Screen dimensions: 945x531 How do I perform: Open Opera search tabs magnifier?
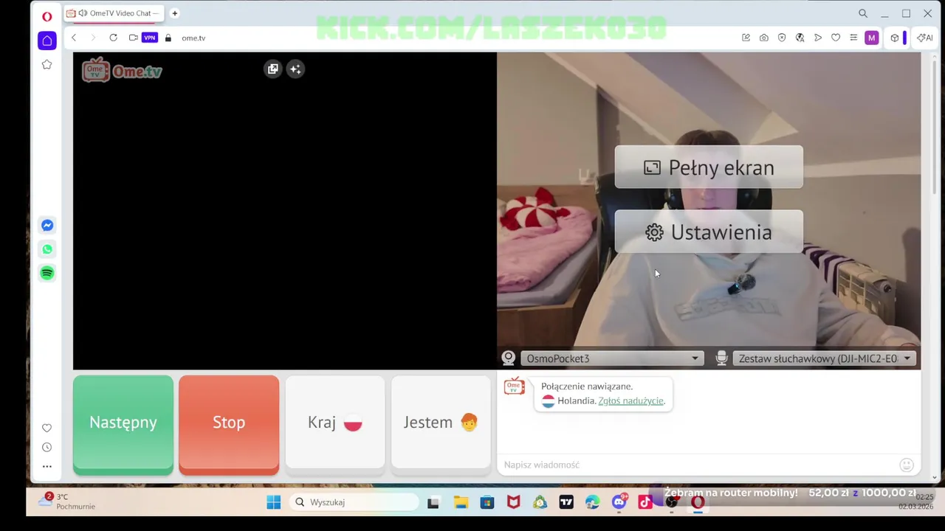(863, 13)
